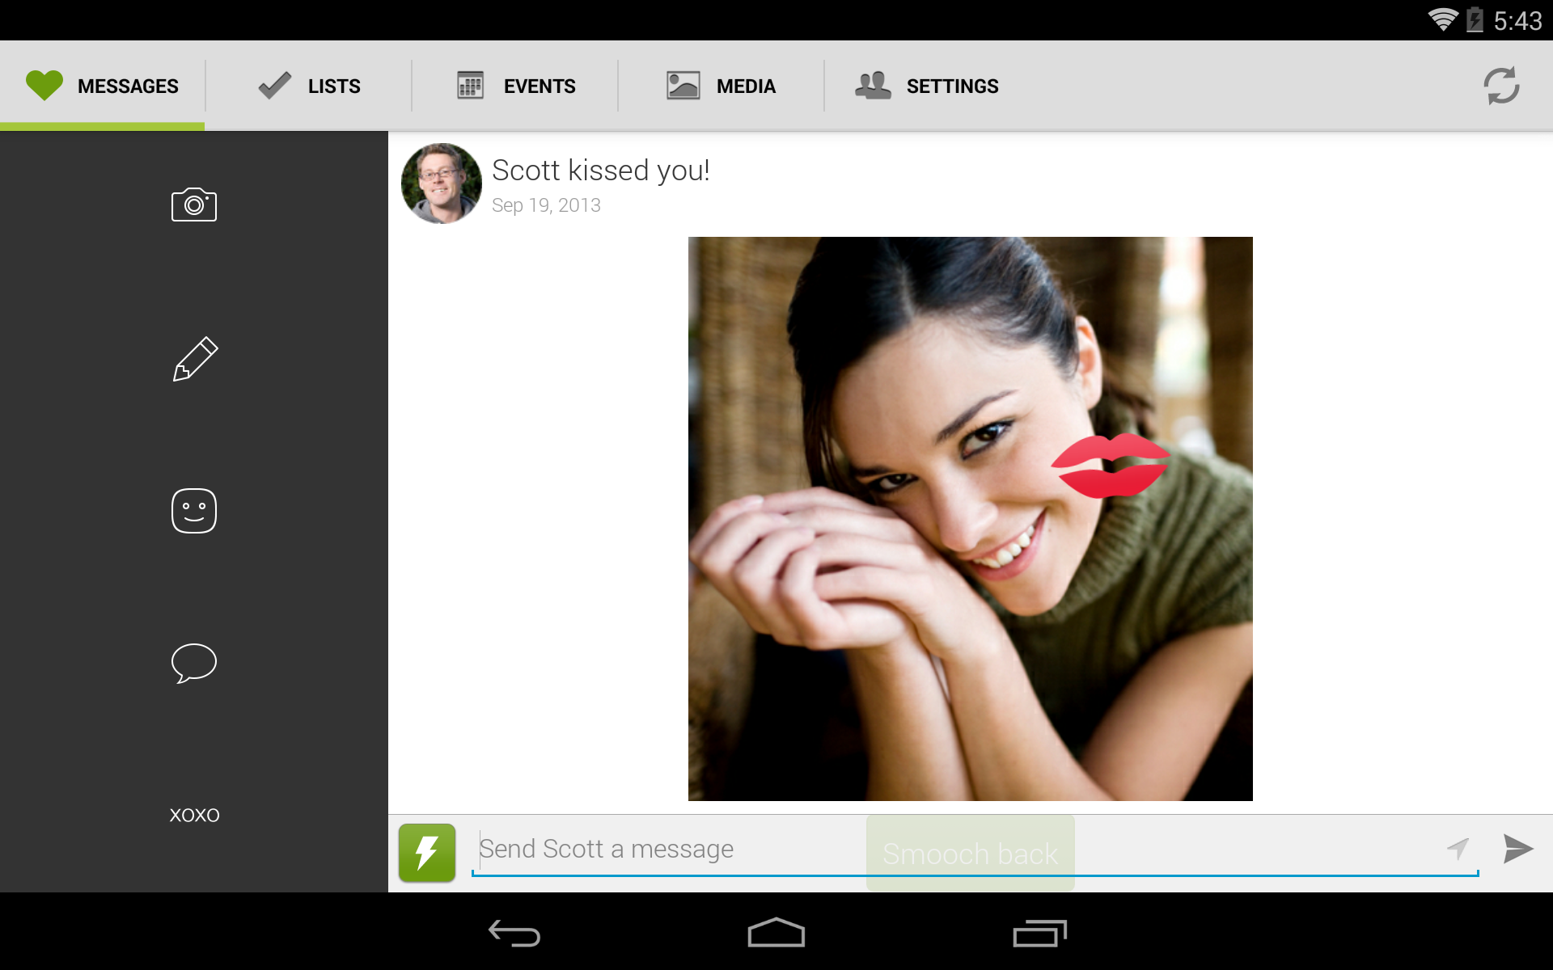Tap the Smooch back button

click(x=970, y=854)
